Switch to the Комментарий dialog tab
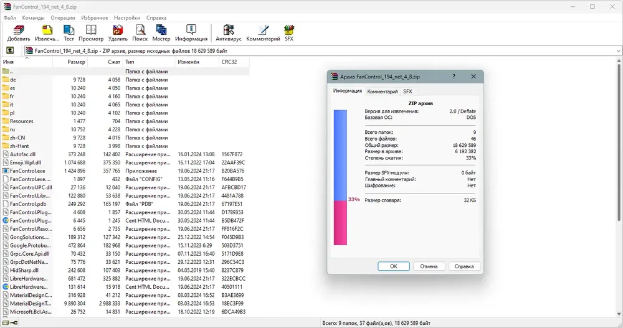The width and height of the screenshot is (623, 328). [x=383, y=91]
